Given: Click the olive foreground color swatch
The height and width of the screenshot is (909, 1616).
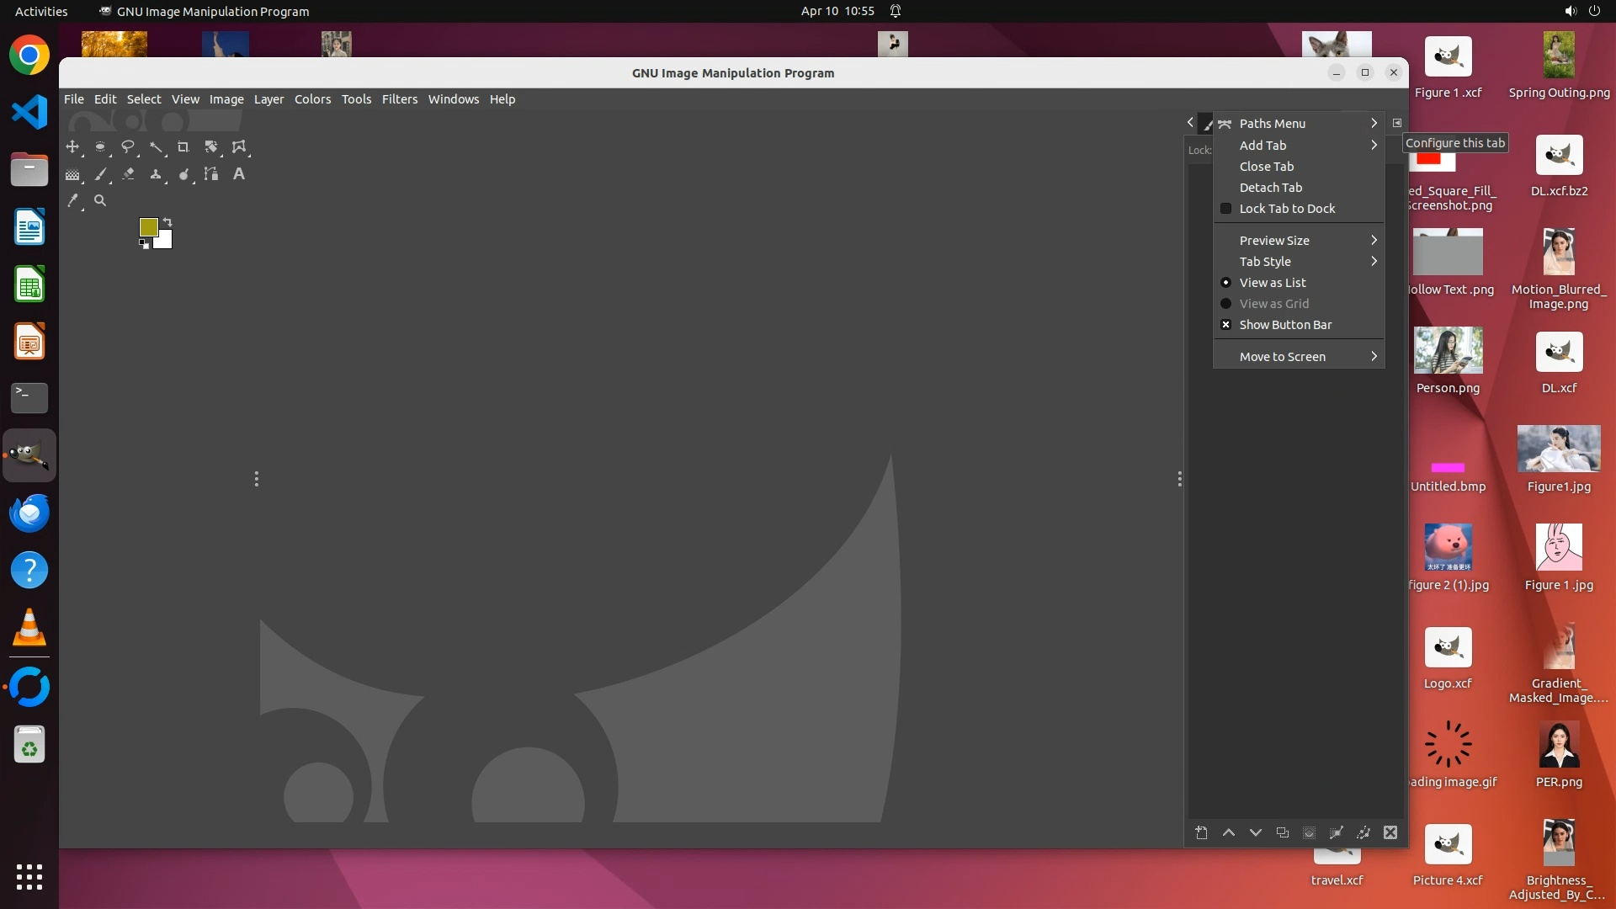Looking at the screenshot, I should click(148, 227).
